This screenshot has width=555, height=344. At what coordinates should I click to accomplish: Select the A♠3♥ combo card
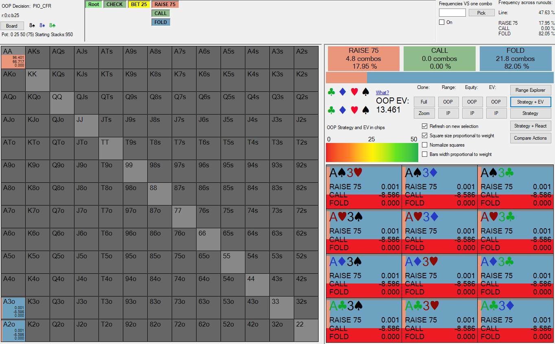(364, 187)
